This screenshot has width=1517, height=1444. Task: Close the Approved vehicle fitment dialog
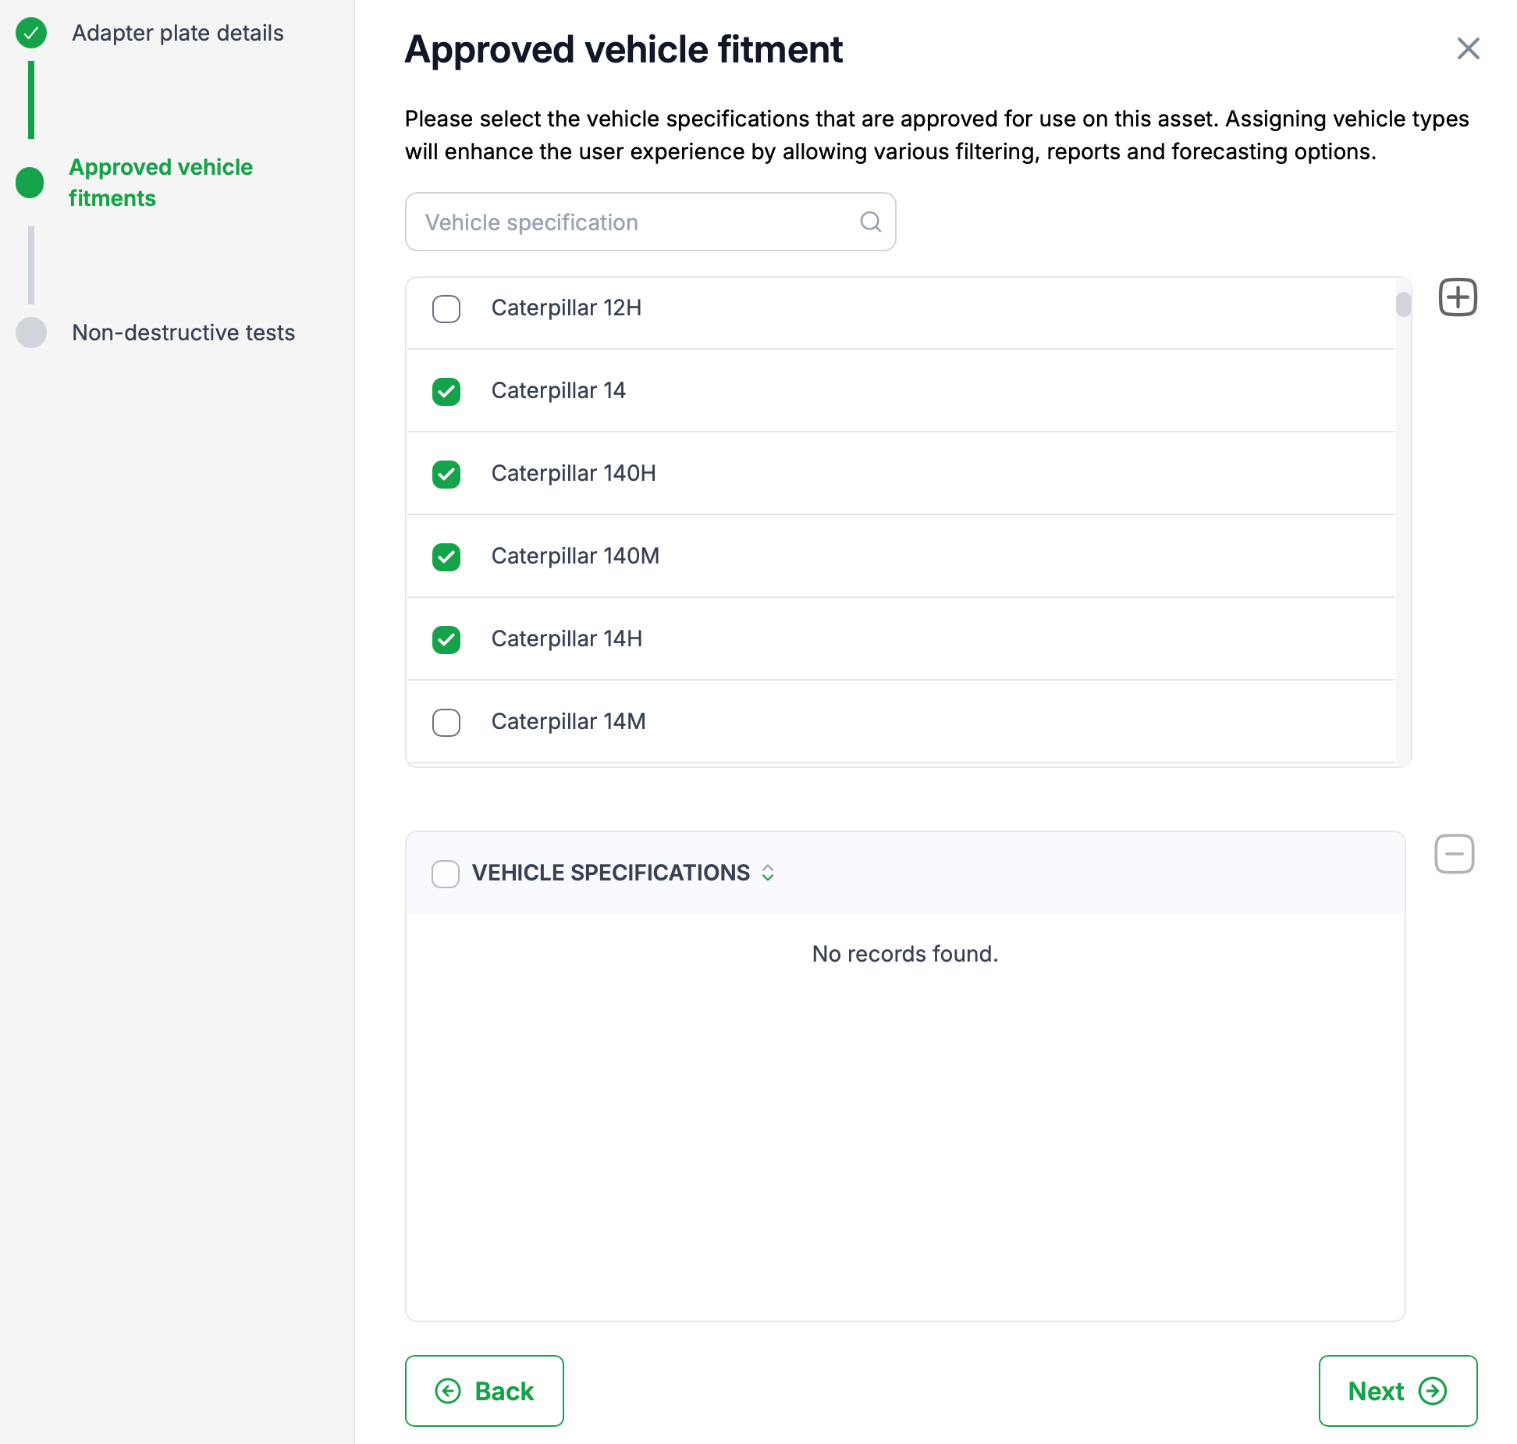(1468, 48)
